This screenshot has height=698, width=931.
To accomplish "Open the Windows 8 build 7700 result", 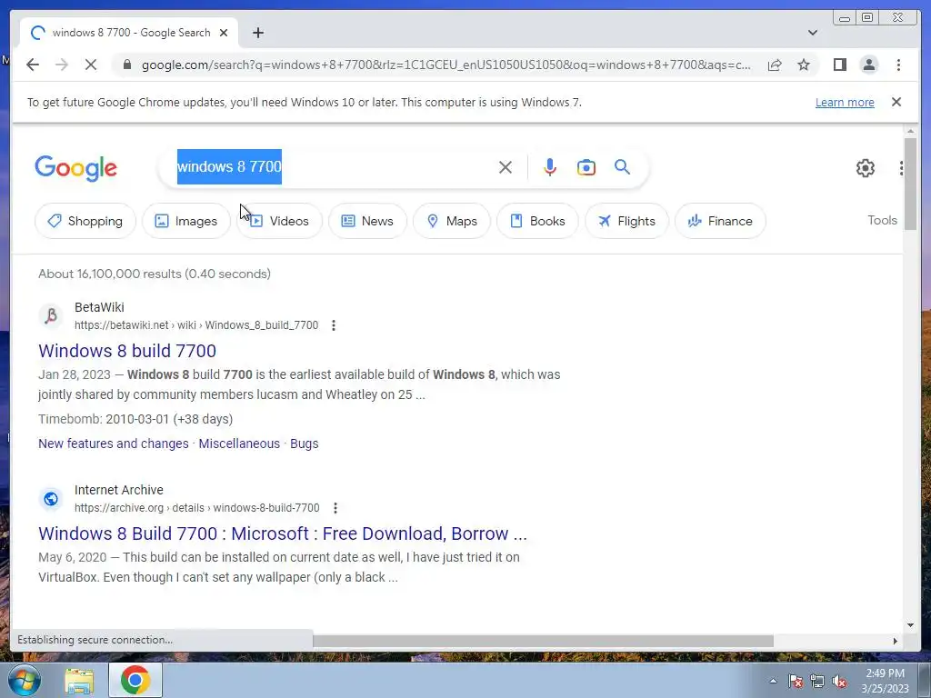I will [x=127, y=351].
